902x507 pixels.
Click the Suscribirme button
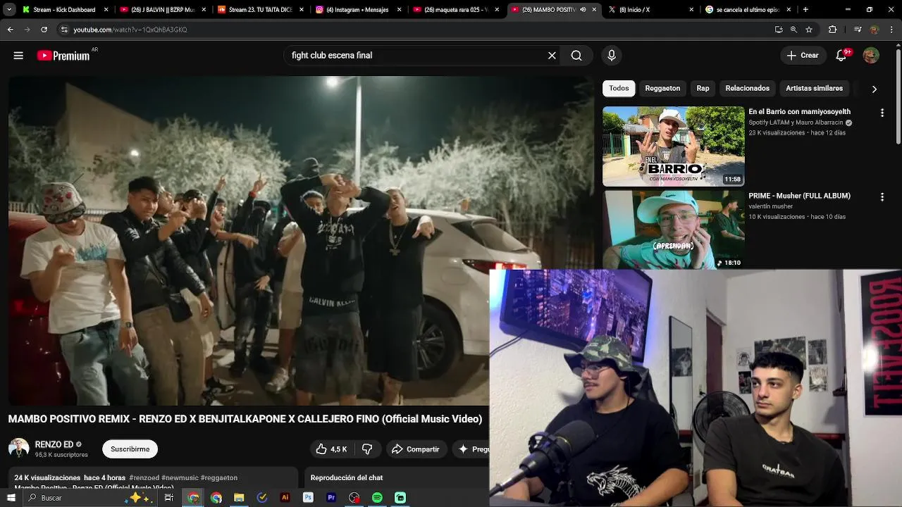[130, 449]
